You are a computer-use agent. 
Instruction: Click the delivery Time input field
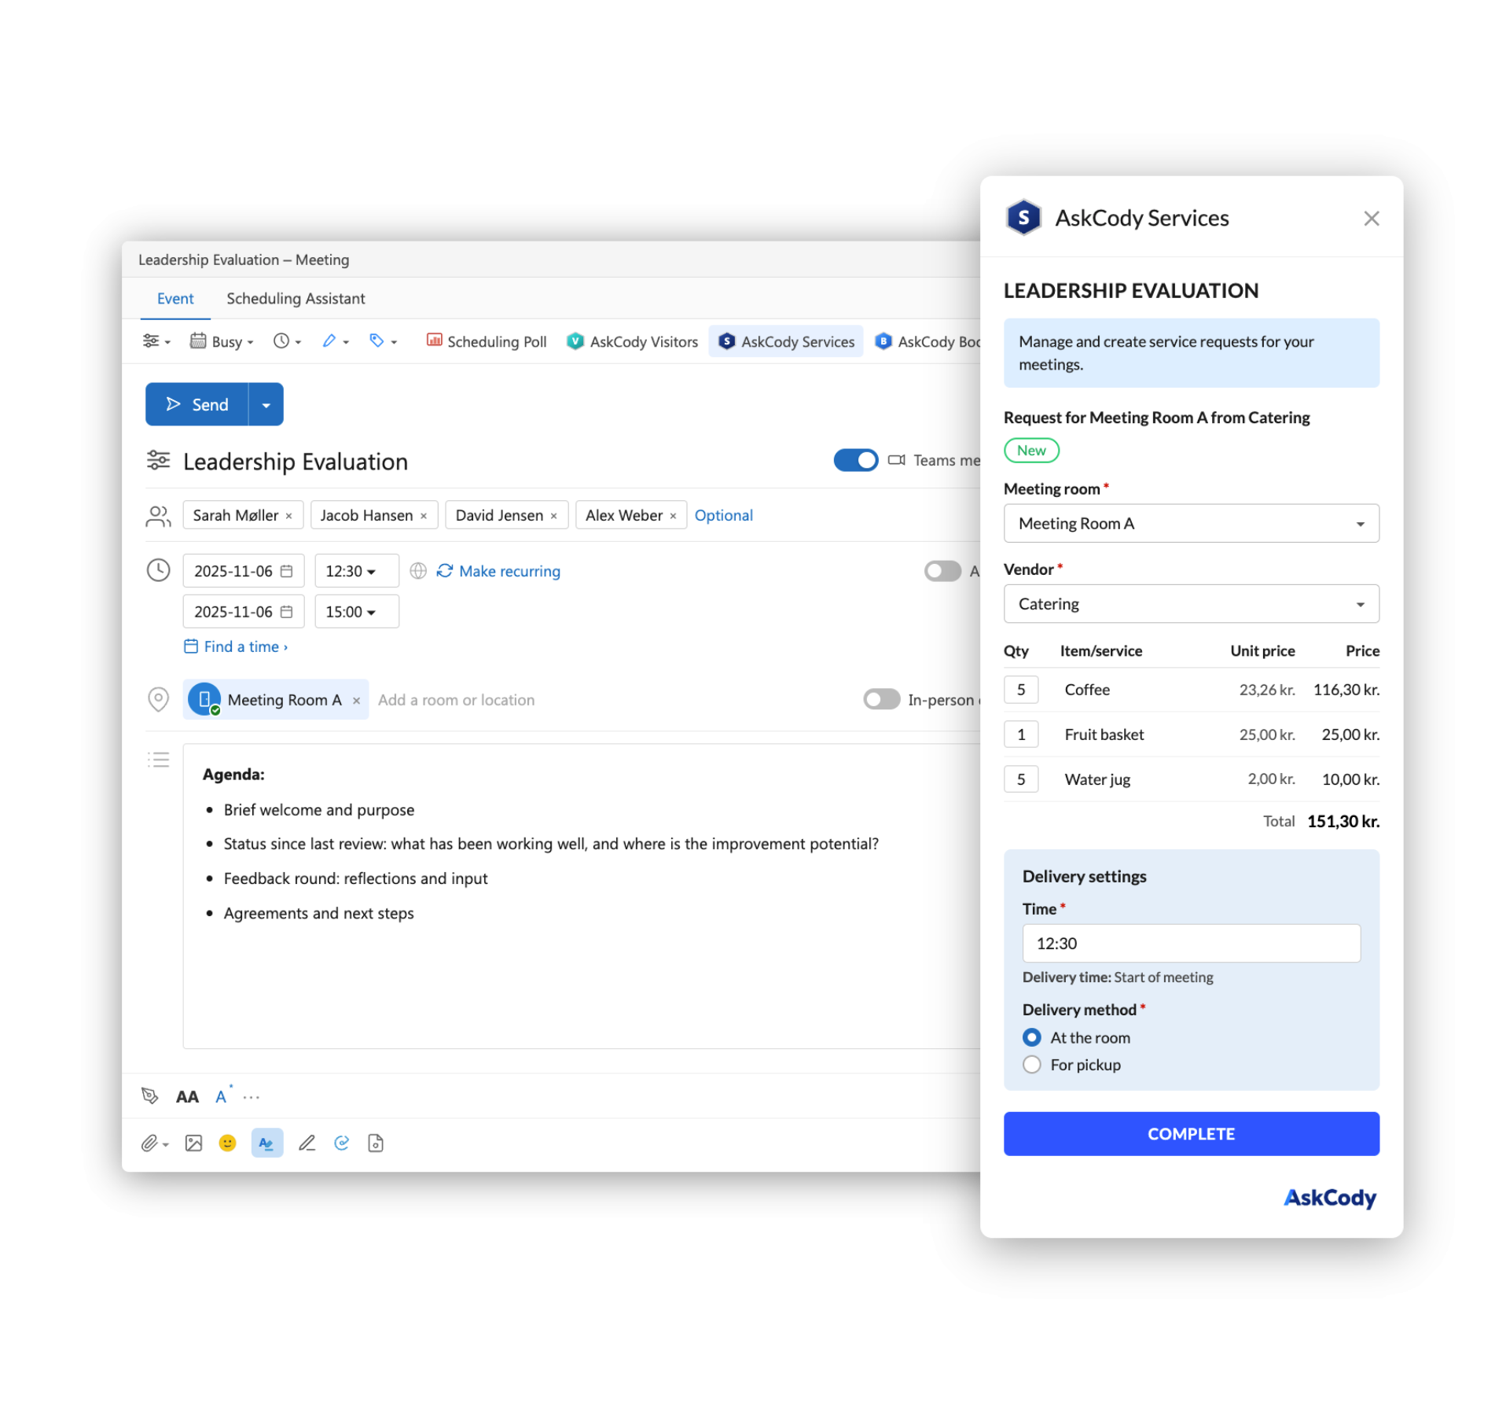[x=1191, y=944]
